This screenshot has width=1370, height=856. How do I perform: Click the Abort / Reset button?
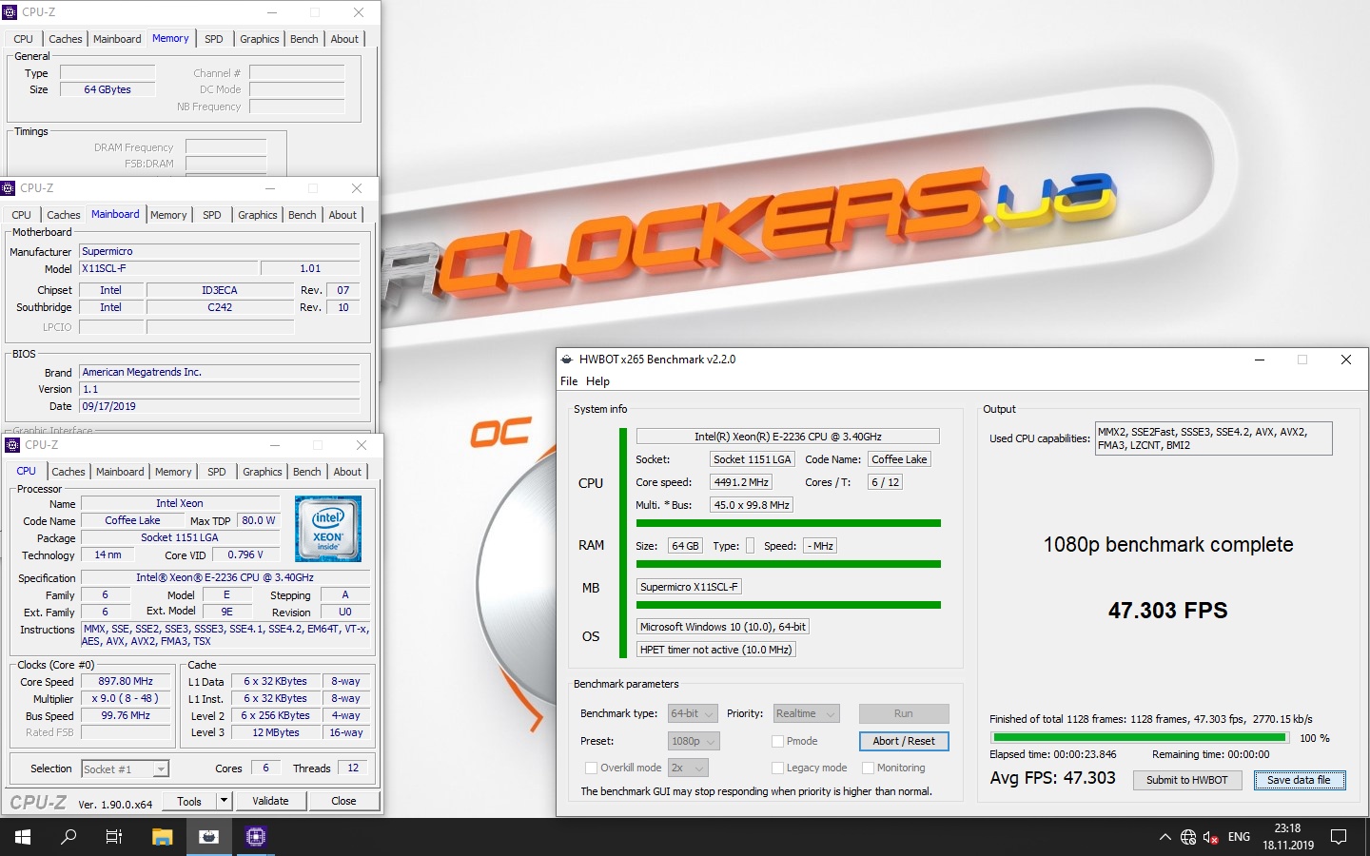tap(904, 741)
